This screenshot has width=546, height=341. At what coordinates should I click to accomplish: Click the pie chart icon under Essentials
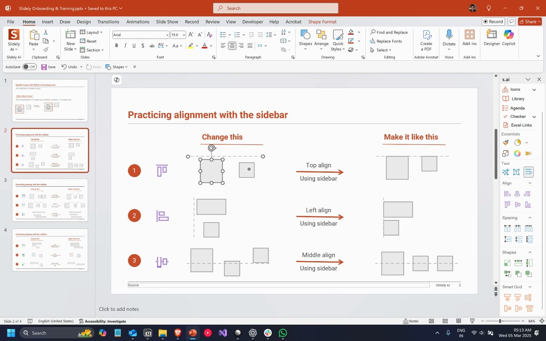tap(517, 142)
